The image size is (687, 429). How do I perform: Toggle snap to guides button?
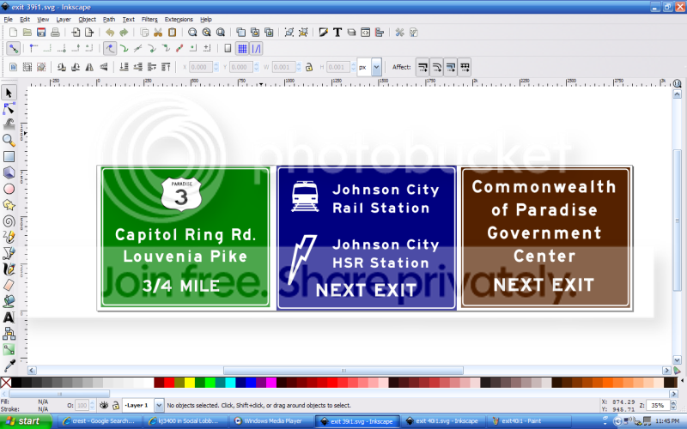click(x=256, y=49)
